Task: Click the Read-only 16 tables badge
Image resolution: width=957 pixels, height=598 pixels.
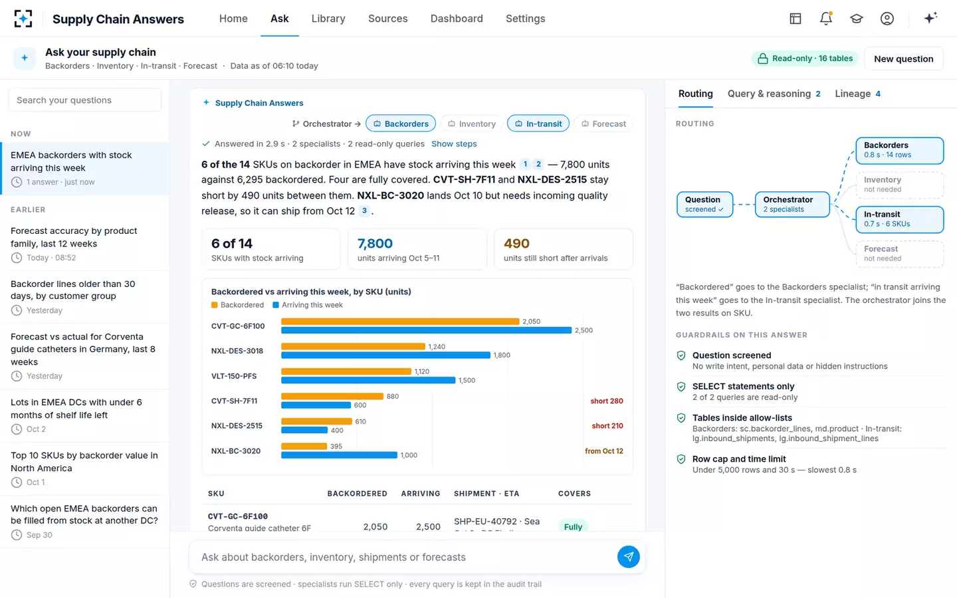Action: coord(805,58)
